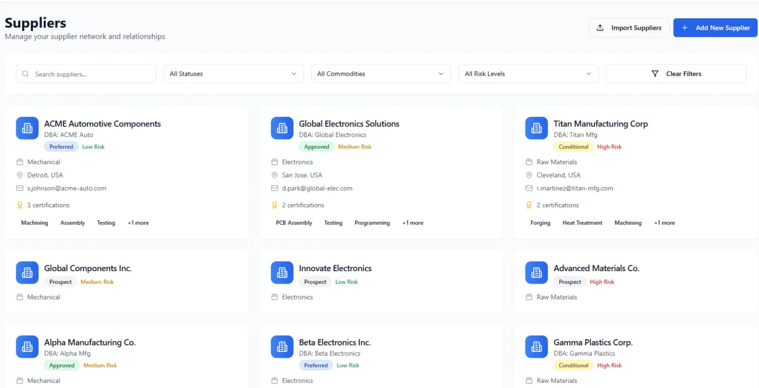Click the Global Components Inc. building icon

coord(27,273)
